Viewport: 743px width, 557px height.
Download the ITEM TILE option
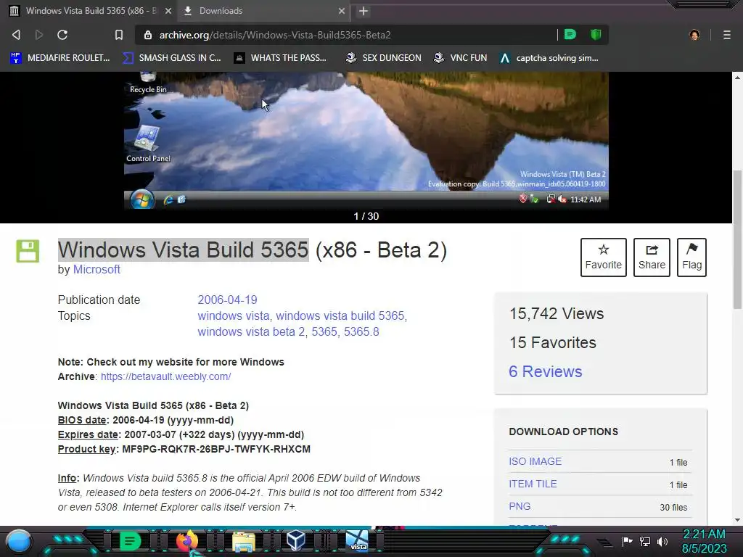pyautogui.click(x=533, y=484)
